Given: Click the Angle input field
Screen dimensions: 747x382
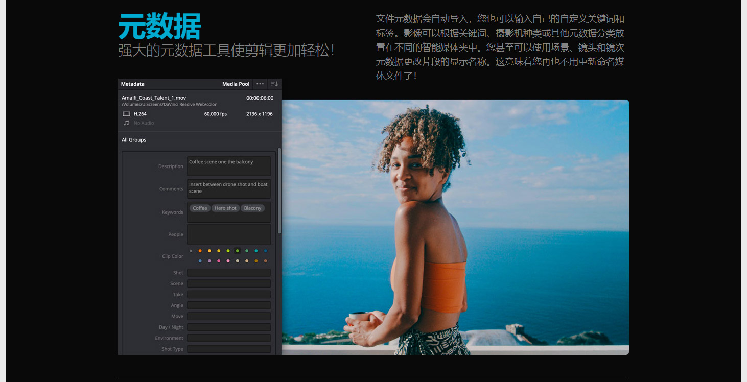Looking at the screenshot, I should point(229,305).
